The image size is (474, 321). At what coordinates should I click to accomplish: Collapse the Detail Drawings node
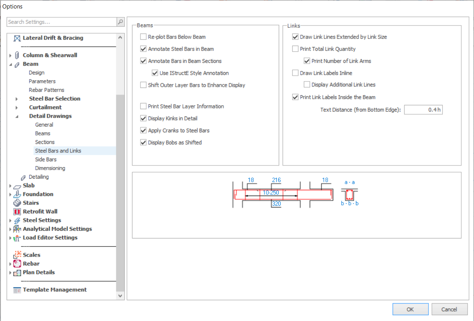click(17, 116)
